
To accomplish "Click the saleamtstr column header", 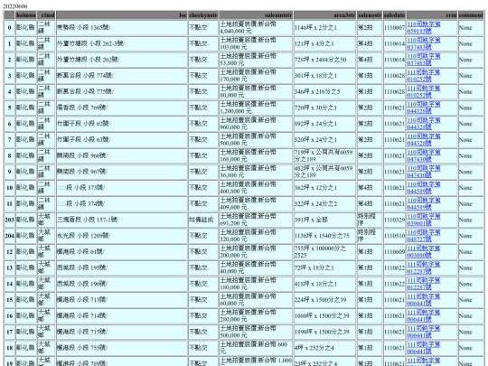I will 256,15.
